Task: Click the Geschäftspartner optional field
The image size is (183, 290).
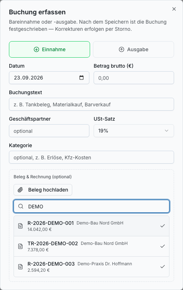Action: tap(49, 131)
